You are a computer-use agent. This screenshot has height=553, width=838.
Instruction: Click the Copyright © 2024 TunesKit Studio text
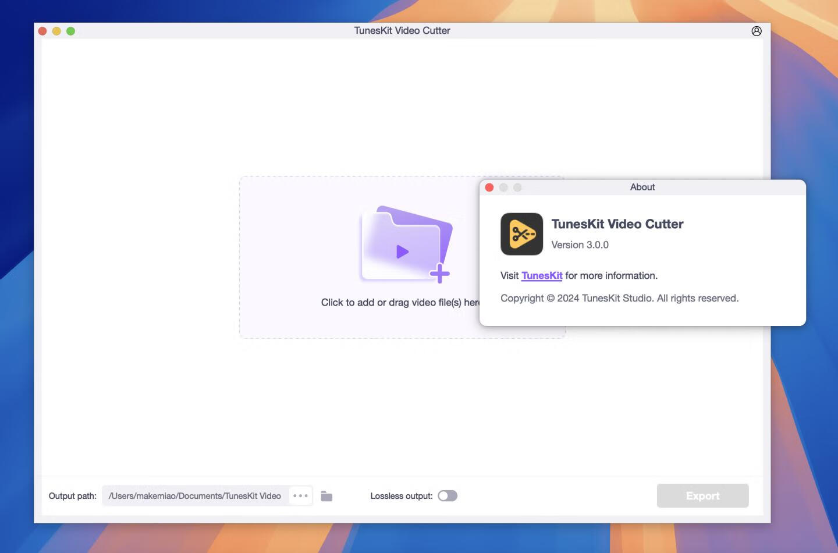click(620, 298)
